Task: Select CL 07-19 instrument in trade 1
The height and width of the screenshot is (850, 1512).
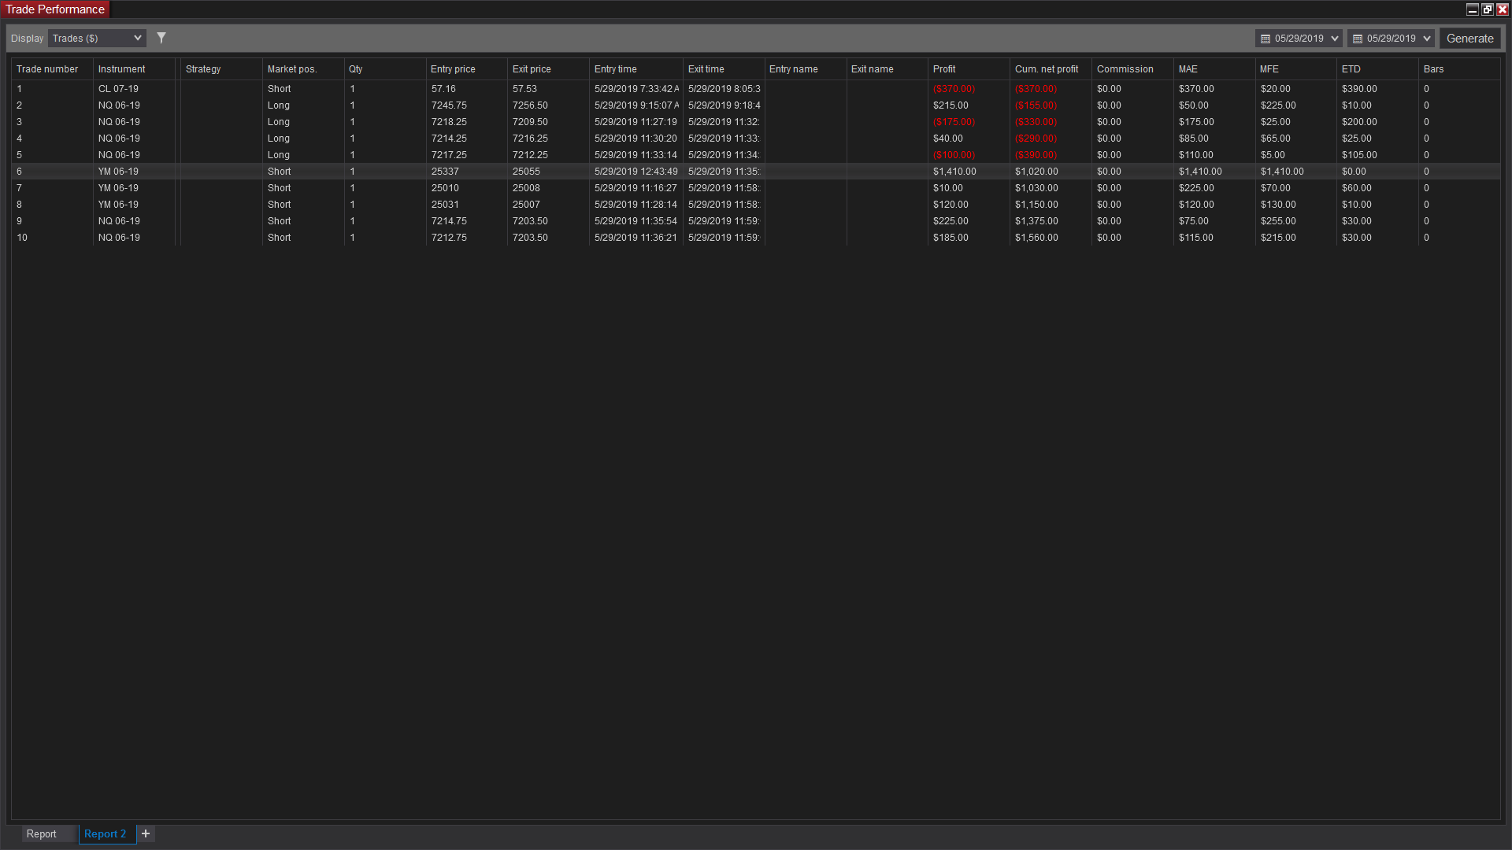Action: tap(118, 89)
